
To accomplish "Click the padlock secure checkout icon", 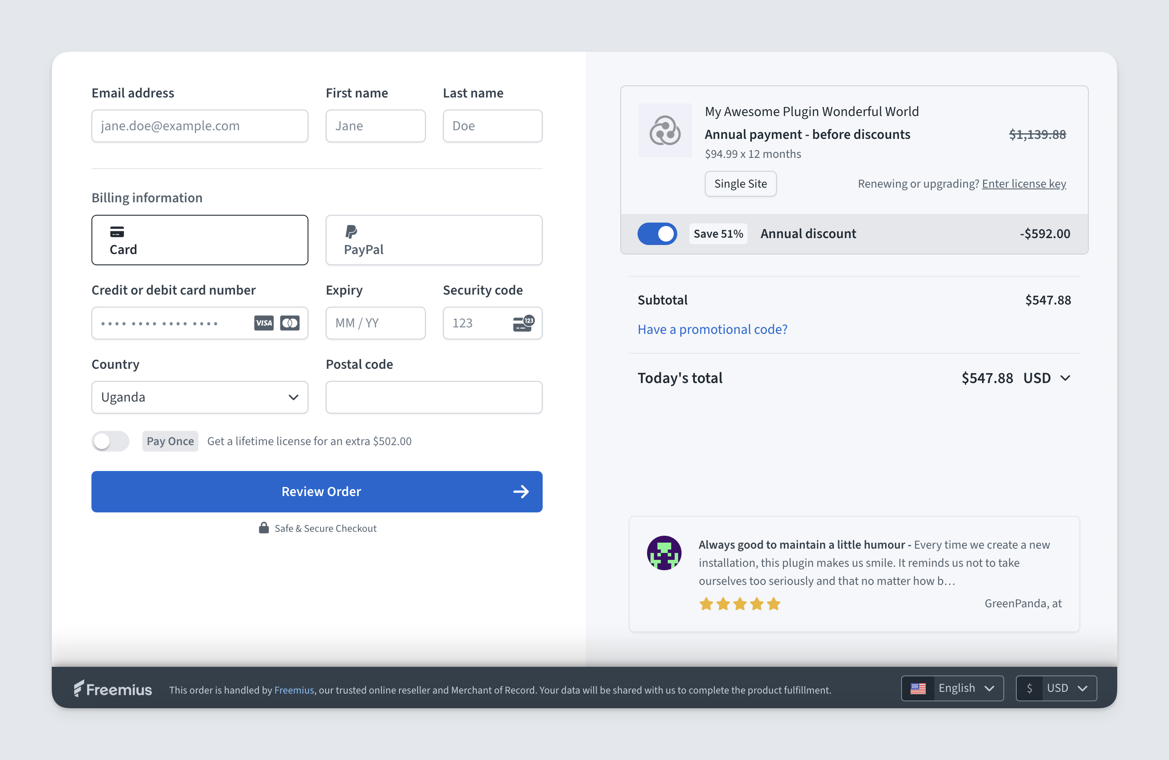I will click(x=264, y=528).
